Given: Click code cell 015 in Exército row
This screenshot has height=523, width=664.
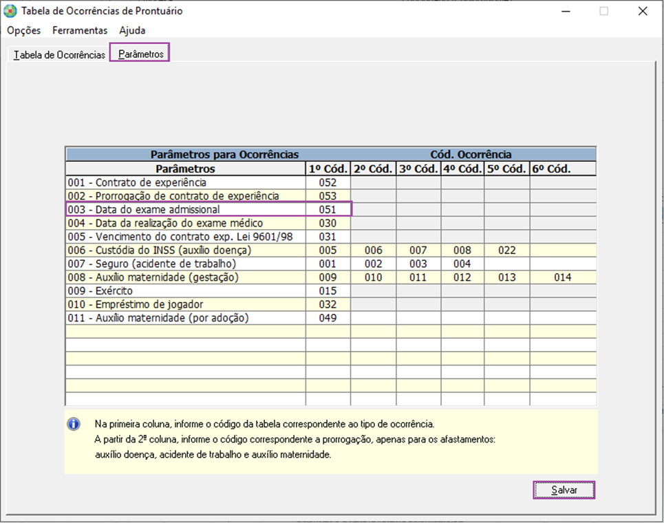Looking at the screenshot, I should (x=328, y=291).
